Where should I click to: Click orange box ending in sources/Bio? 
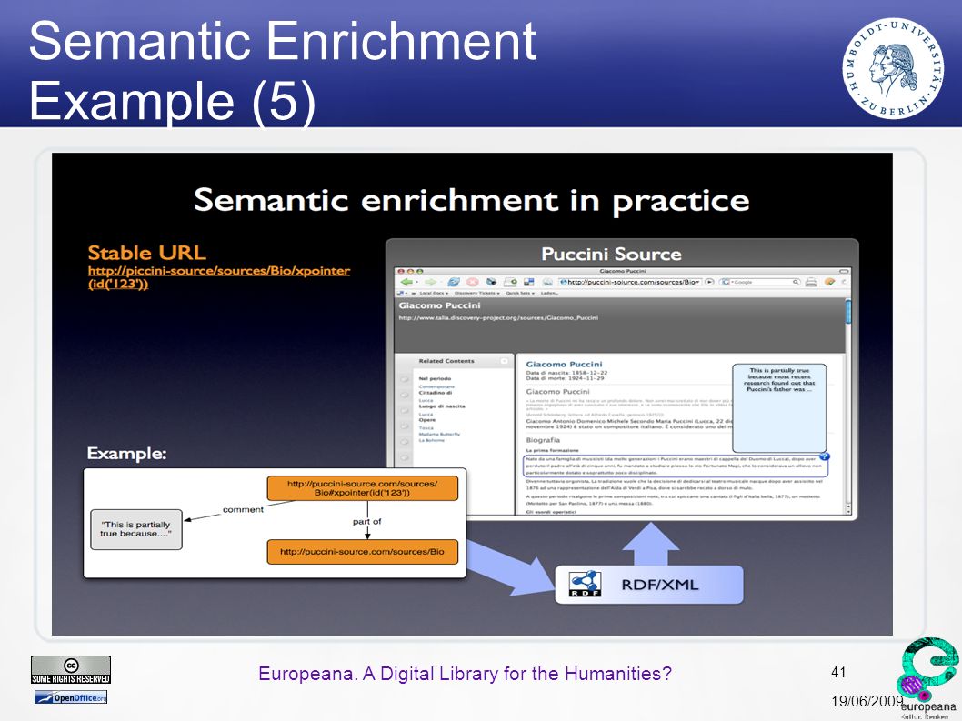click(362, 551)
